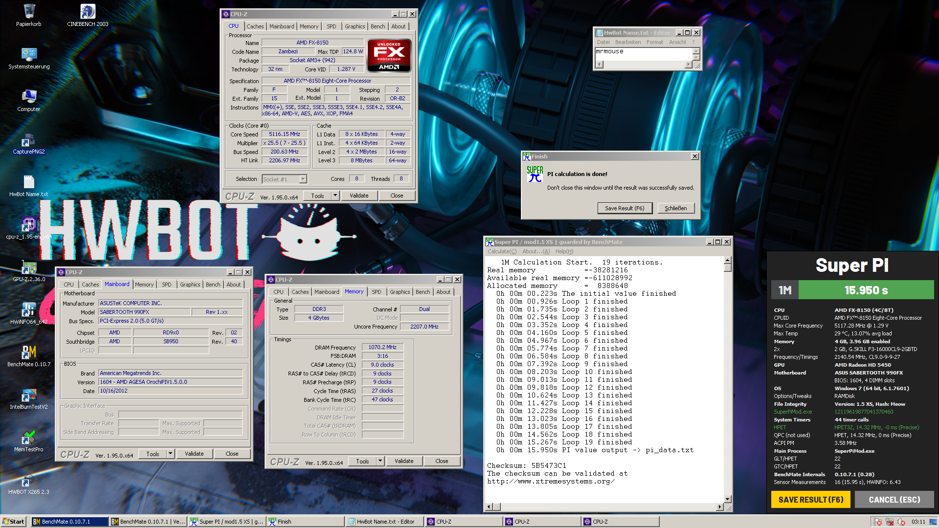Viewport: 939px width, 528px height.
Task: Click the top CPU-Z window title icon
Action: click(226, 14)
